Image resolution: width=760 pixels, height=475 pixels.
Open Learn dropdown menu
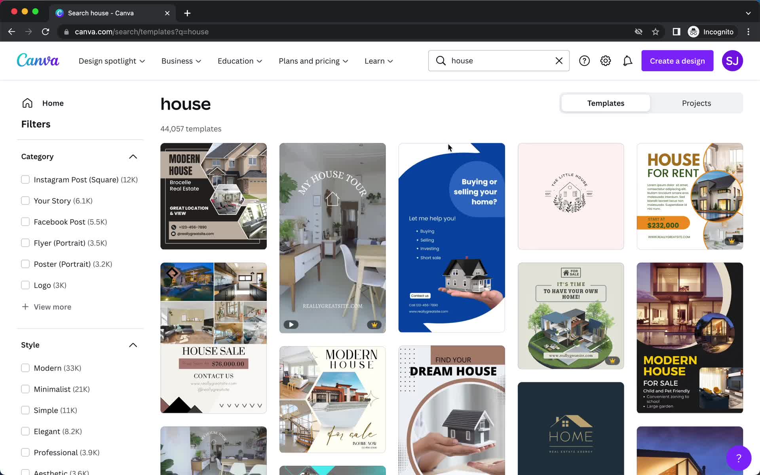(379, 61)
